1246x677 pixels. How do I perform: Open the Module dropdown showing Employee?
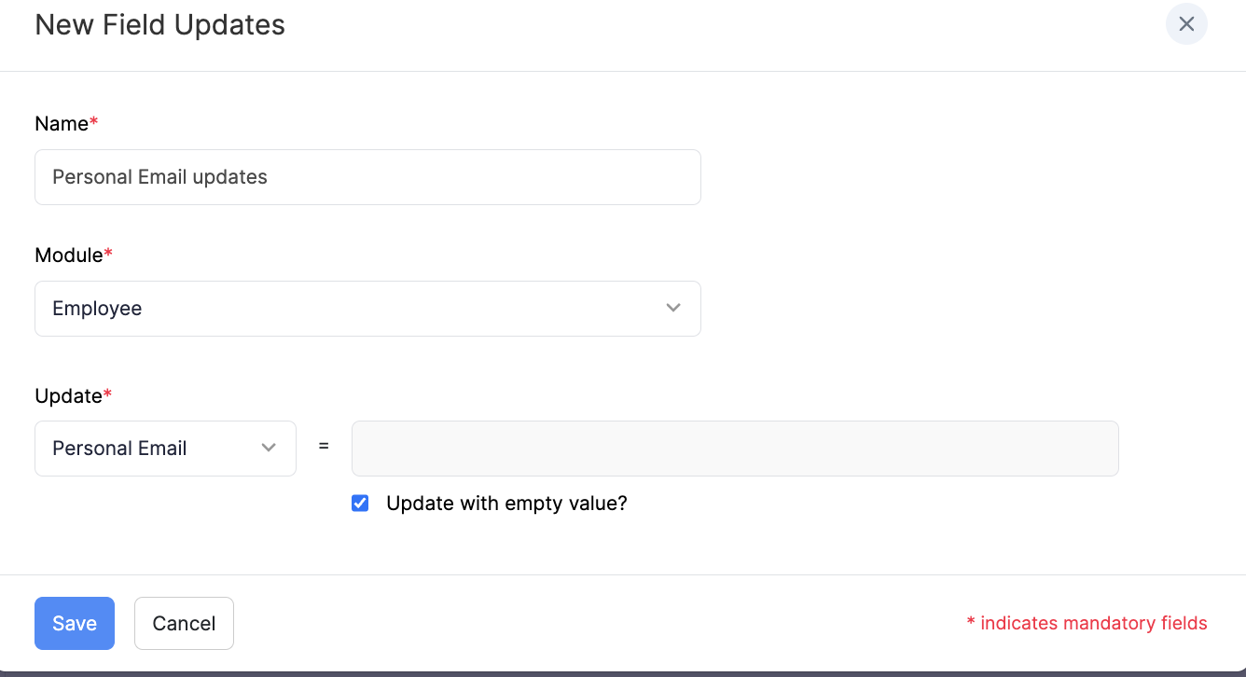pyautogui.click(x=367, y=308)
